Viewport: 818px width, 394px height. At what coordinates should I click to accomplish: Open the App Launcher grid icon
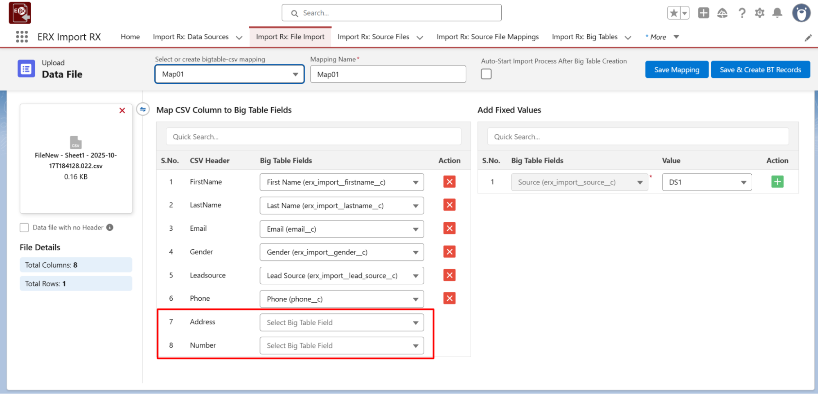click(x=22, y=37)
